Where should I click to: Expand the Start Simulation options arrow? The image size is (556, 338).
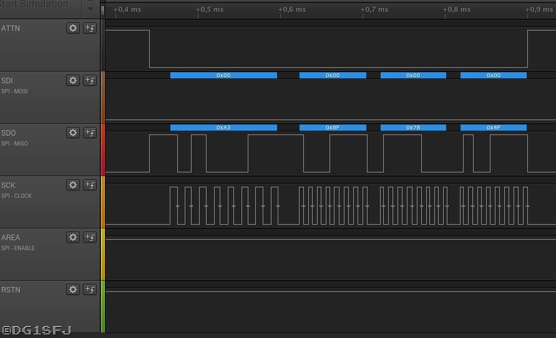(90, 9)
